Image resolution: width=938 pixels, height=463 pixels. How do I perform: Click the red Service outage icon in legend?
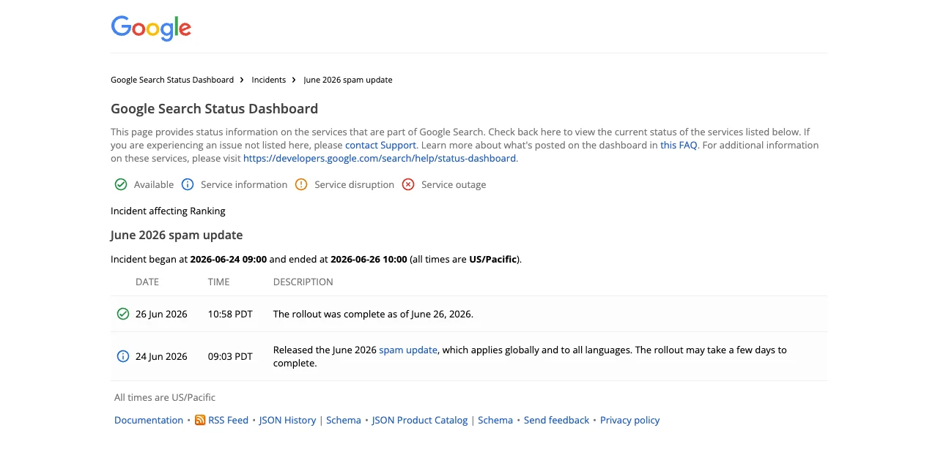point(408,184)
